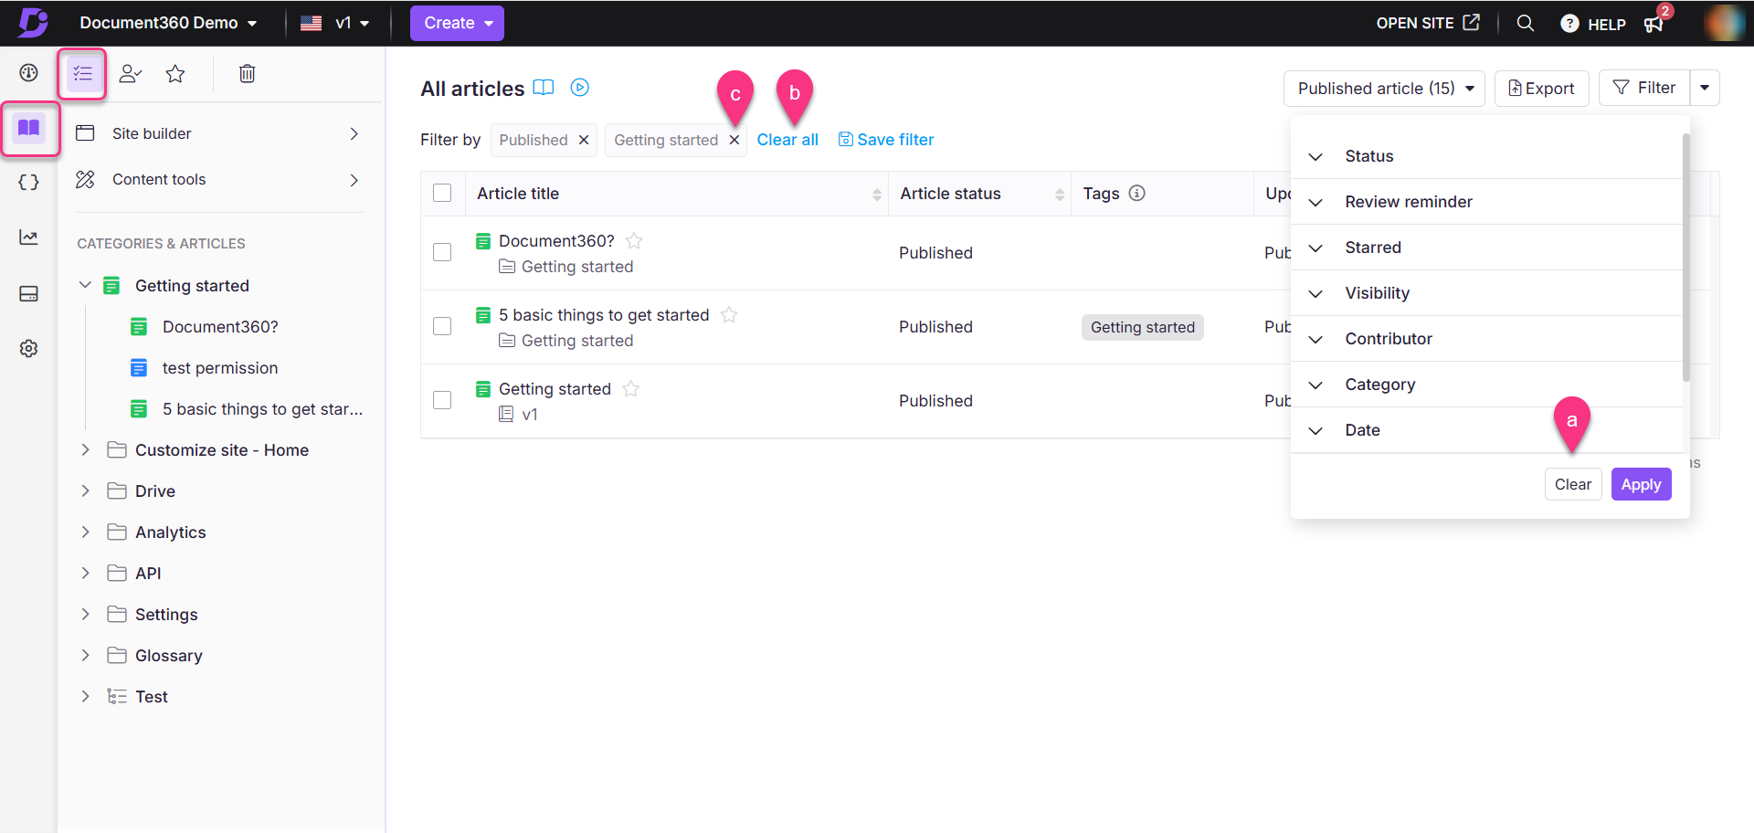This screenshot has height=833, width=1754.
Task: Check the Document360? article checkbox
Action: coord(442,252)
